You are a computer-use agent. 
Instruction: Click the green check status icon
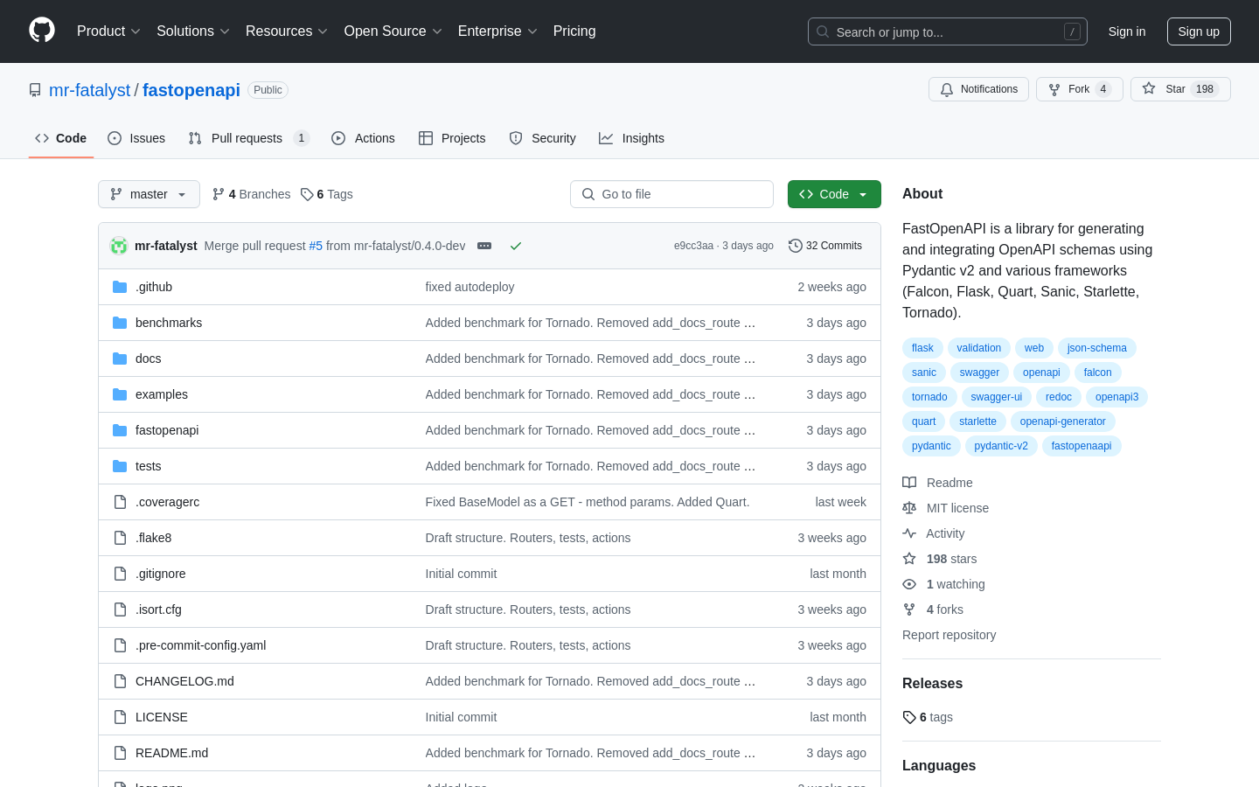[516, 246]
